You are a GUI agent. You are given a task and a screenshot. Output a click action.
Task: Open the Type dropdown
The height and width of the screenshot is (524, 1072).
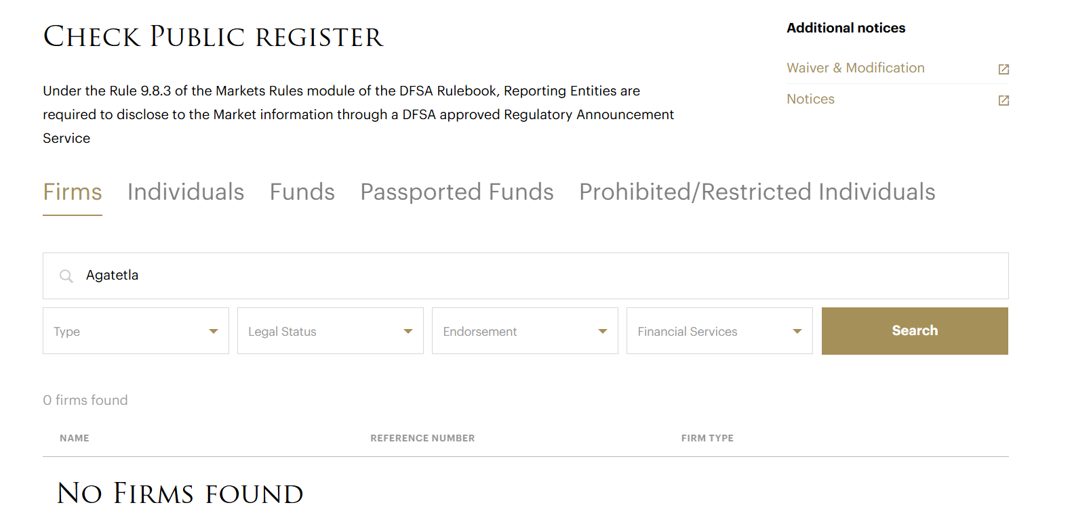click(136, 331)
